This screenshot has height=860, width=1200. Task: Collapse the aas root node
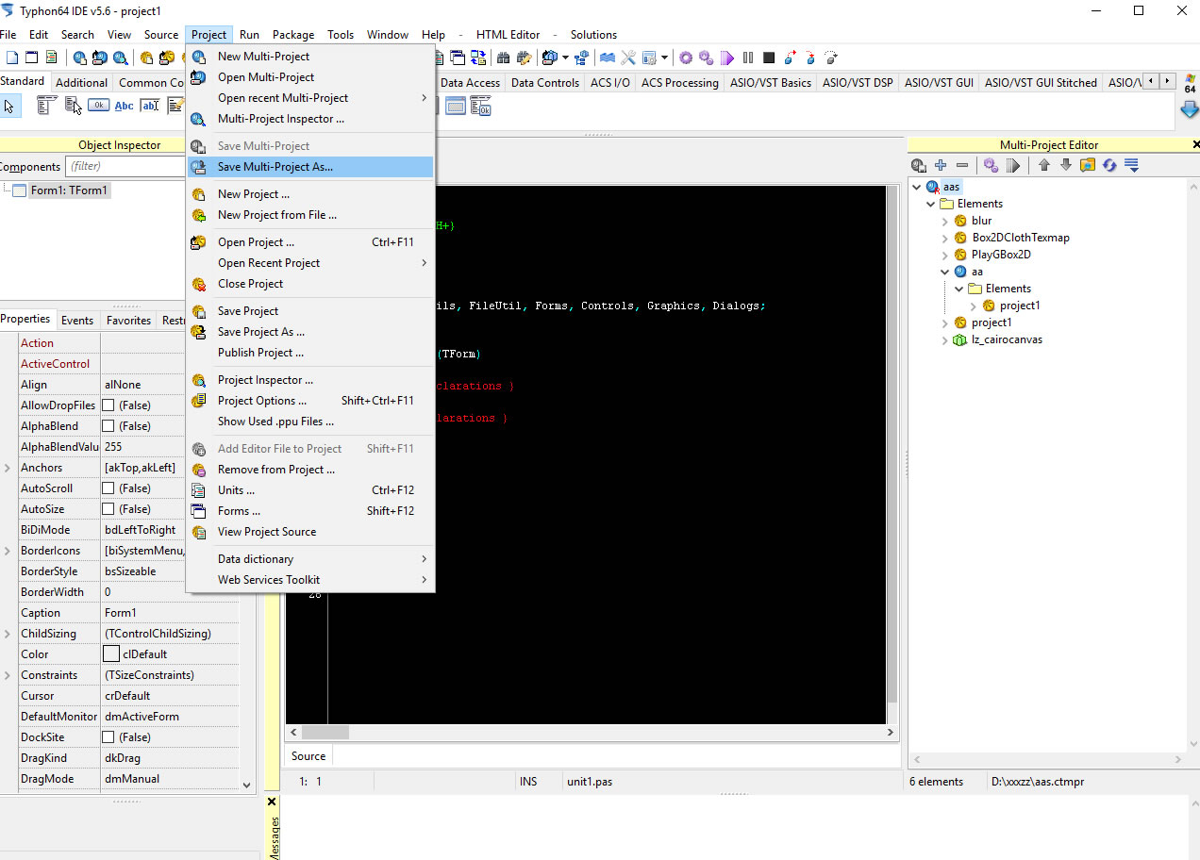click(917, 187)
